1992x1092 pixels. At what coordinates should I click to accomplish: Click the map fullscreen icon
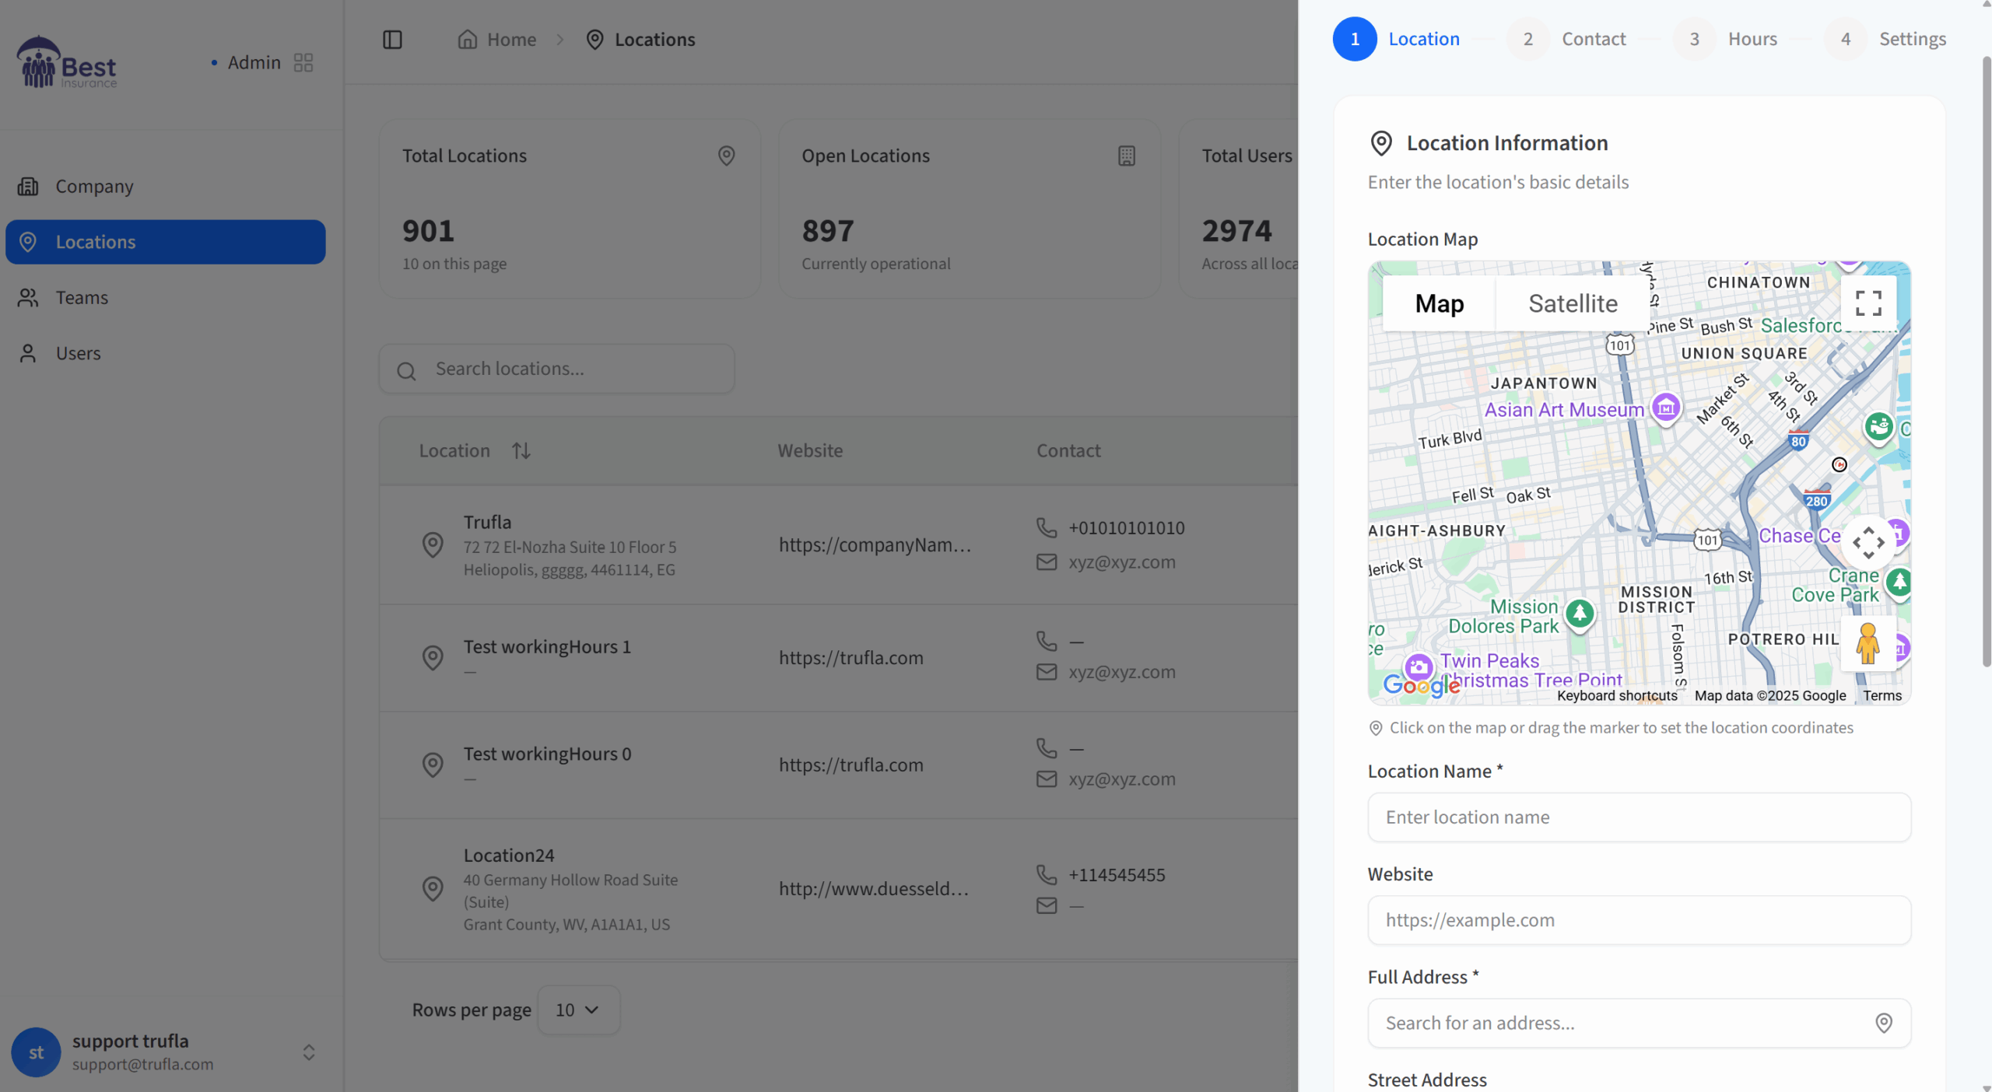(x=1867, y=303)
